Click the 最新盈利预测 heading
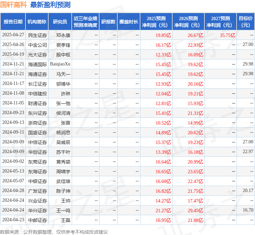This screenshot has height=235, width=255. coord(50,5)
